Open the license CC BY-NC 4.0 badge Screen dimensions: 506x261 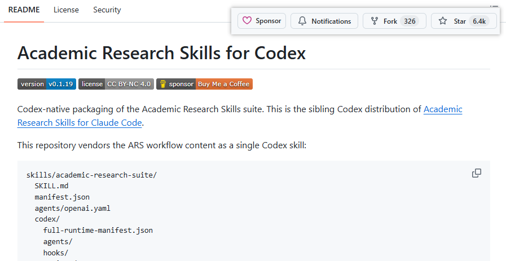(116, 84)
